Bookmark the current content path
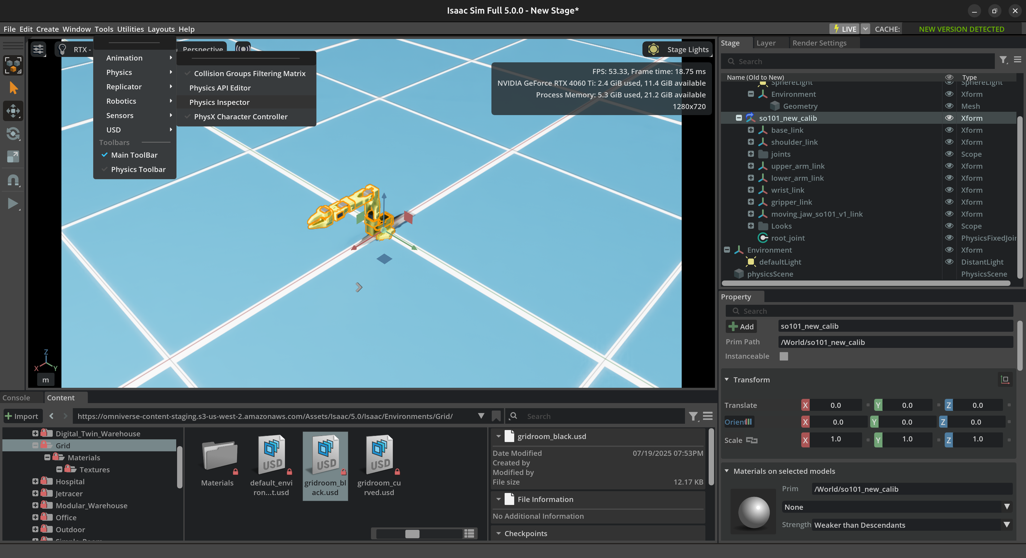 496,416
